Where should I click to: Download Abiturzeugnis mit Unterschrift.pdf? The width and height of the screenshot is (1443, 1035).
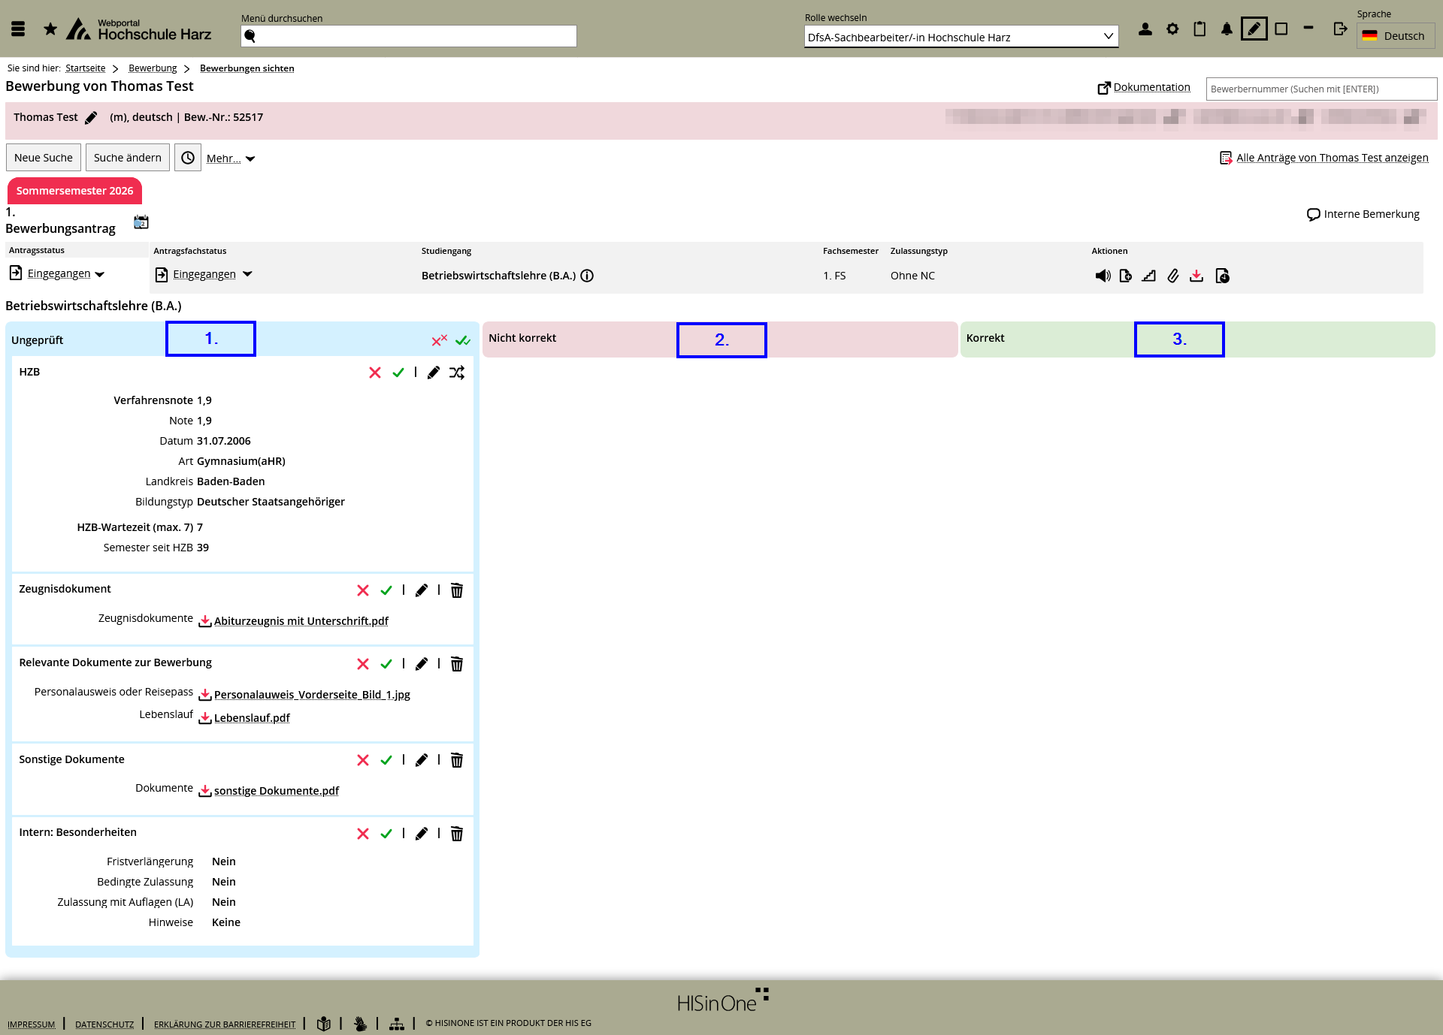click(x=301, y=621)
